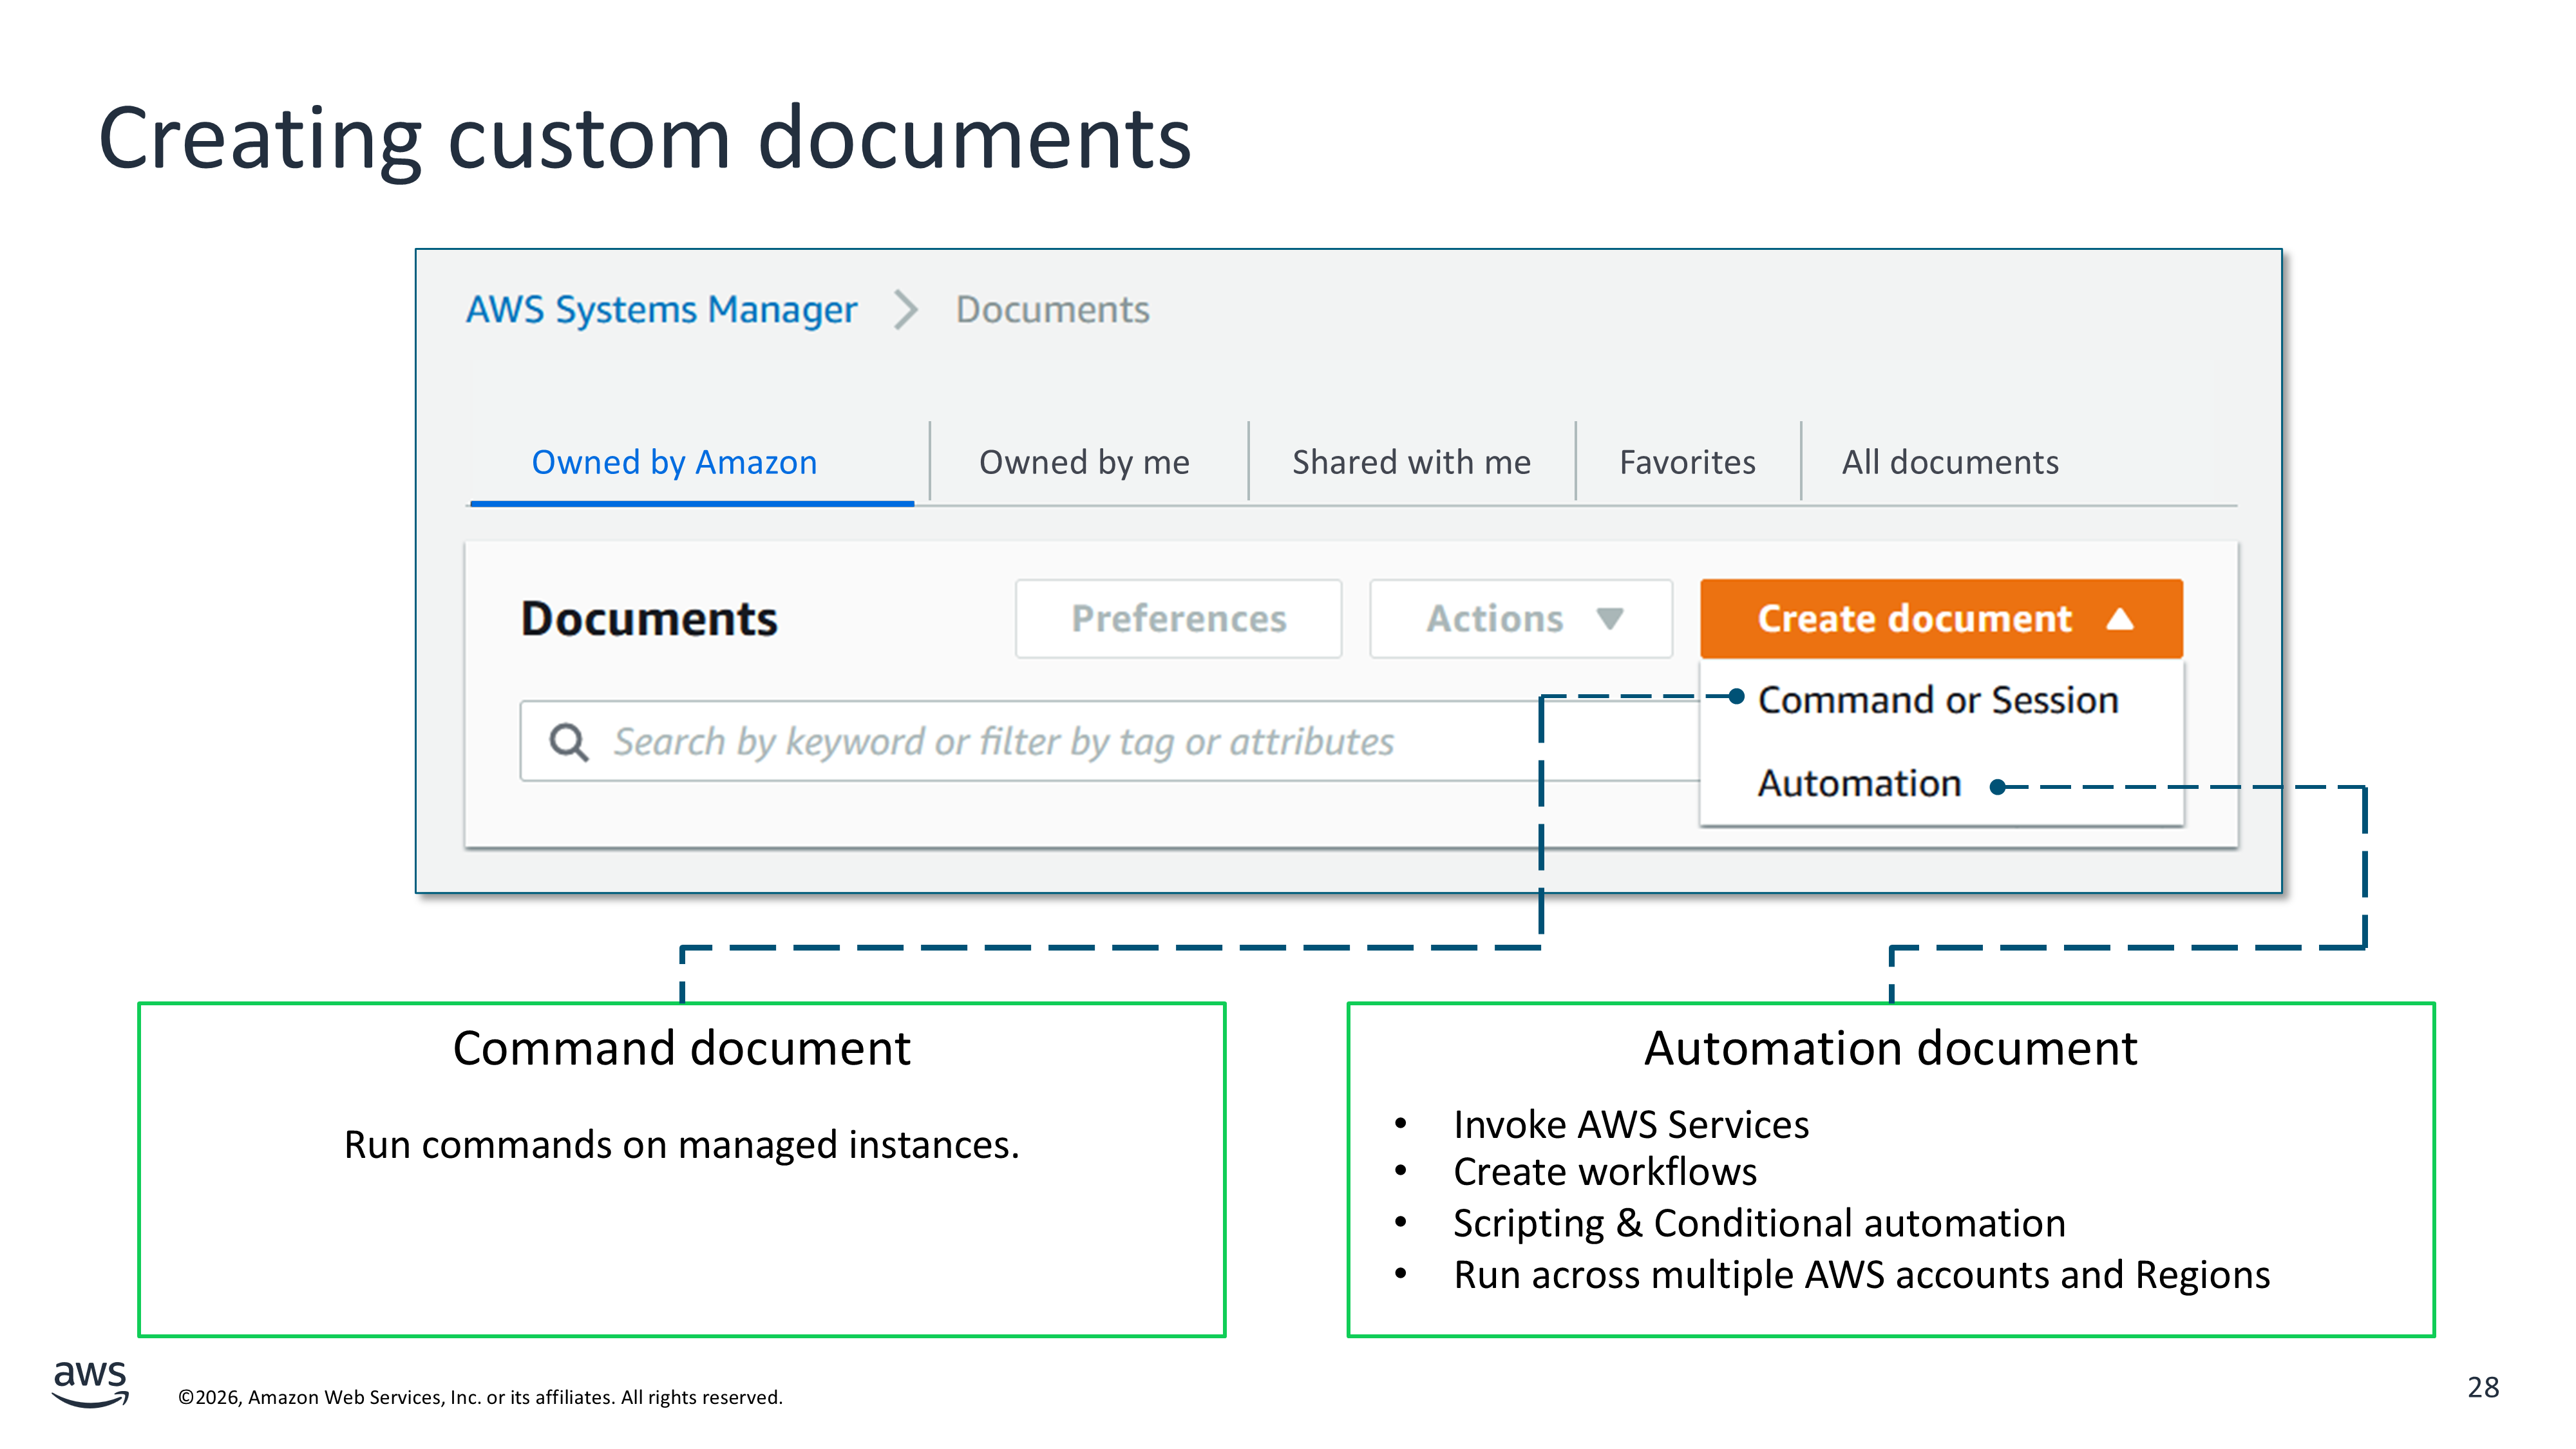Choose Command or Session menu option
Viewport: 2576px width, 1449px height.
coord(1937,700)
